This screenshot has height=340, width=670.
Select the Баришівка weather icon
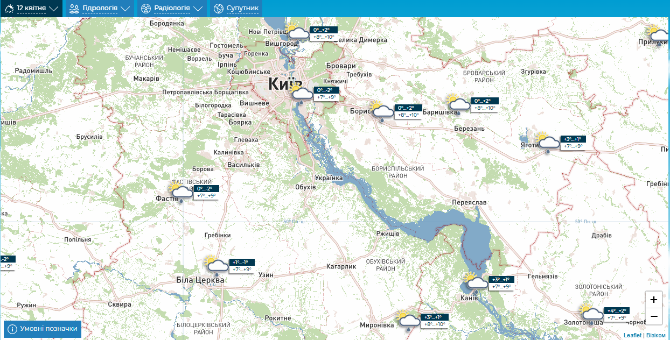458,104
